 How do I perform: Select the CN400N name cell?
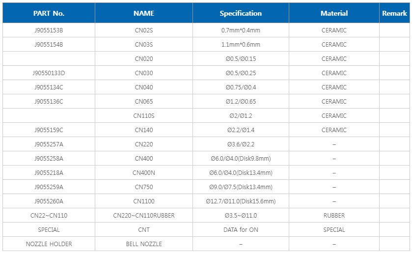point(144,173)
